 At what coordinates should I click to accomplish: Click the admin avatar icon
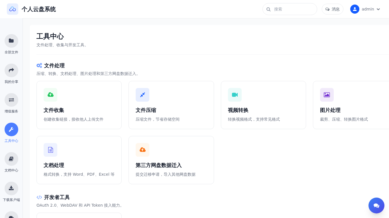[x=355, y=9]
